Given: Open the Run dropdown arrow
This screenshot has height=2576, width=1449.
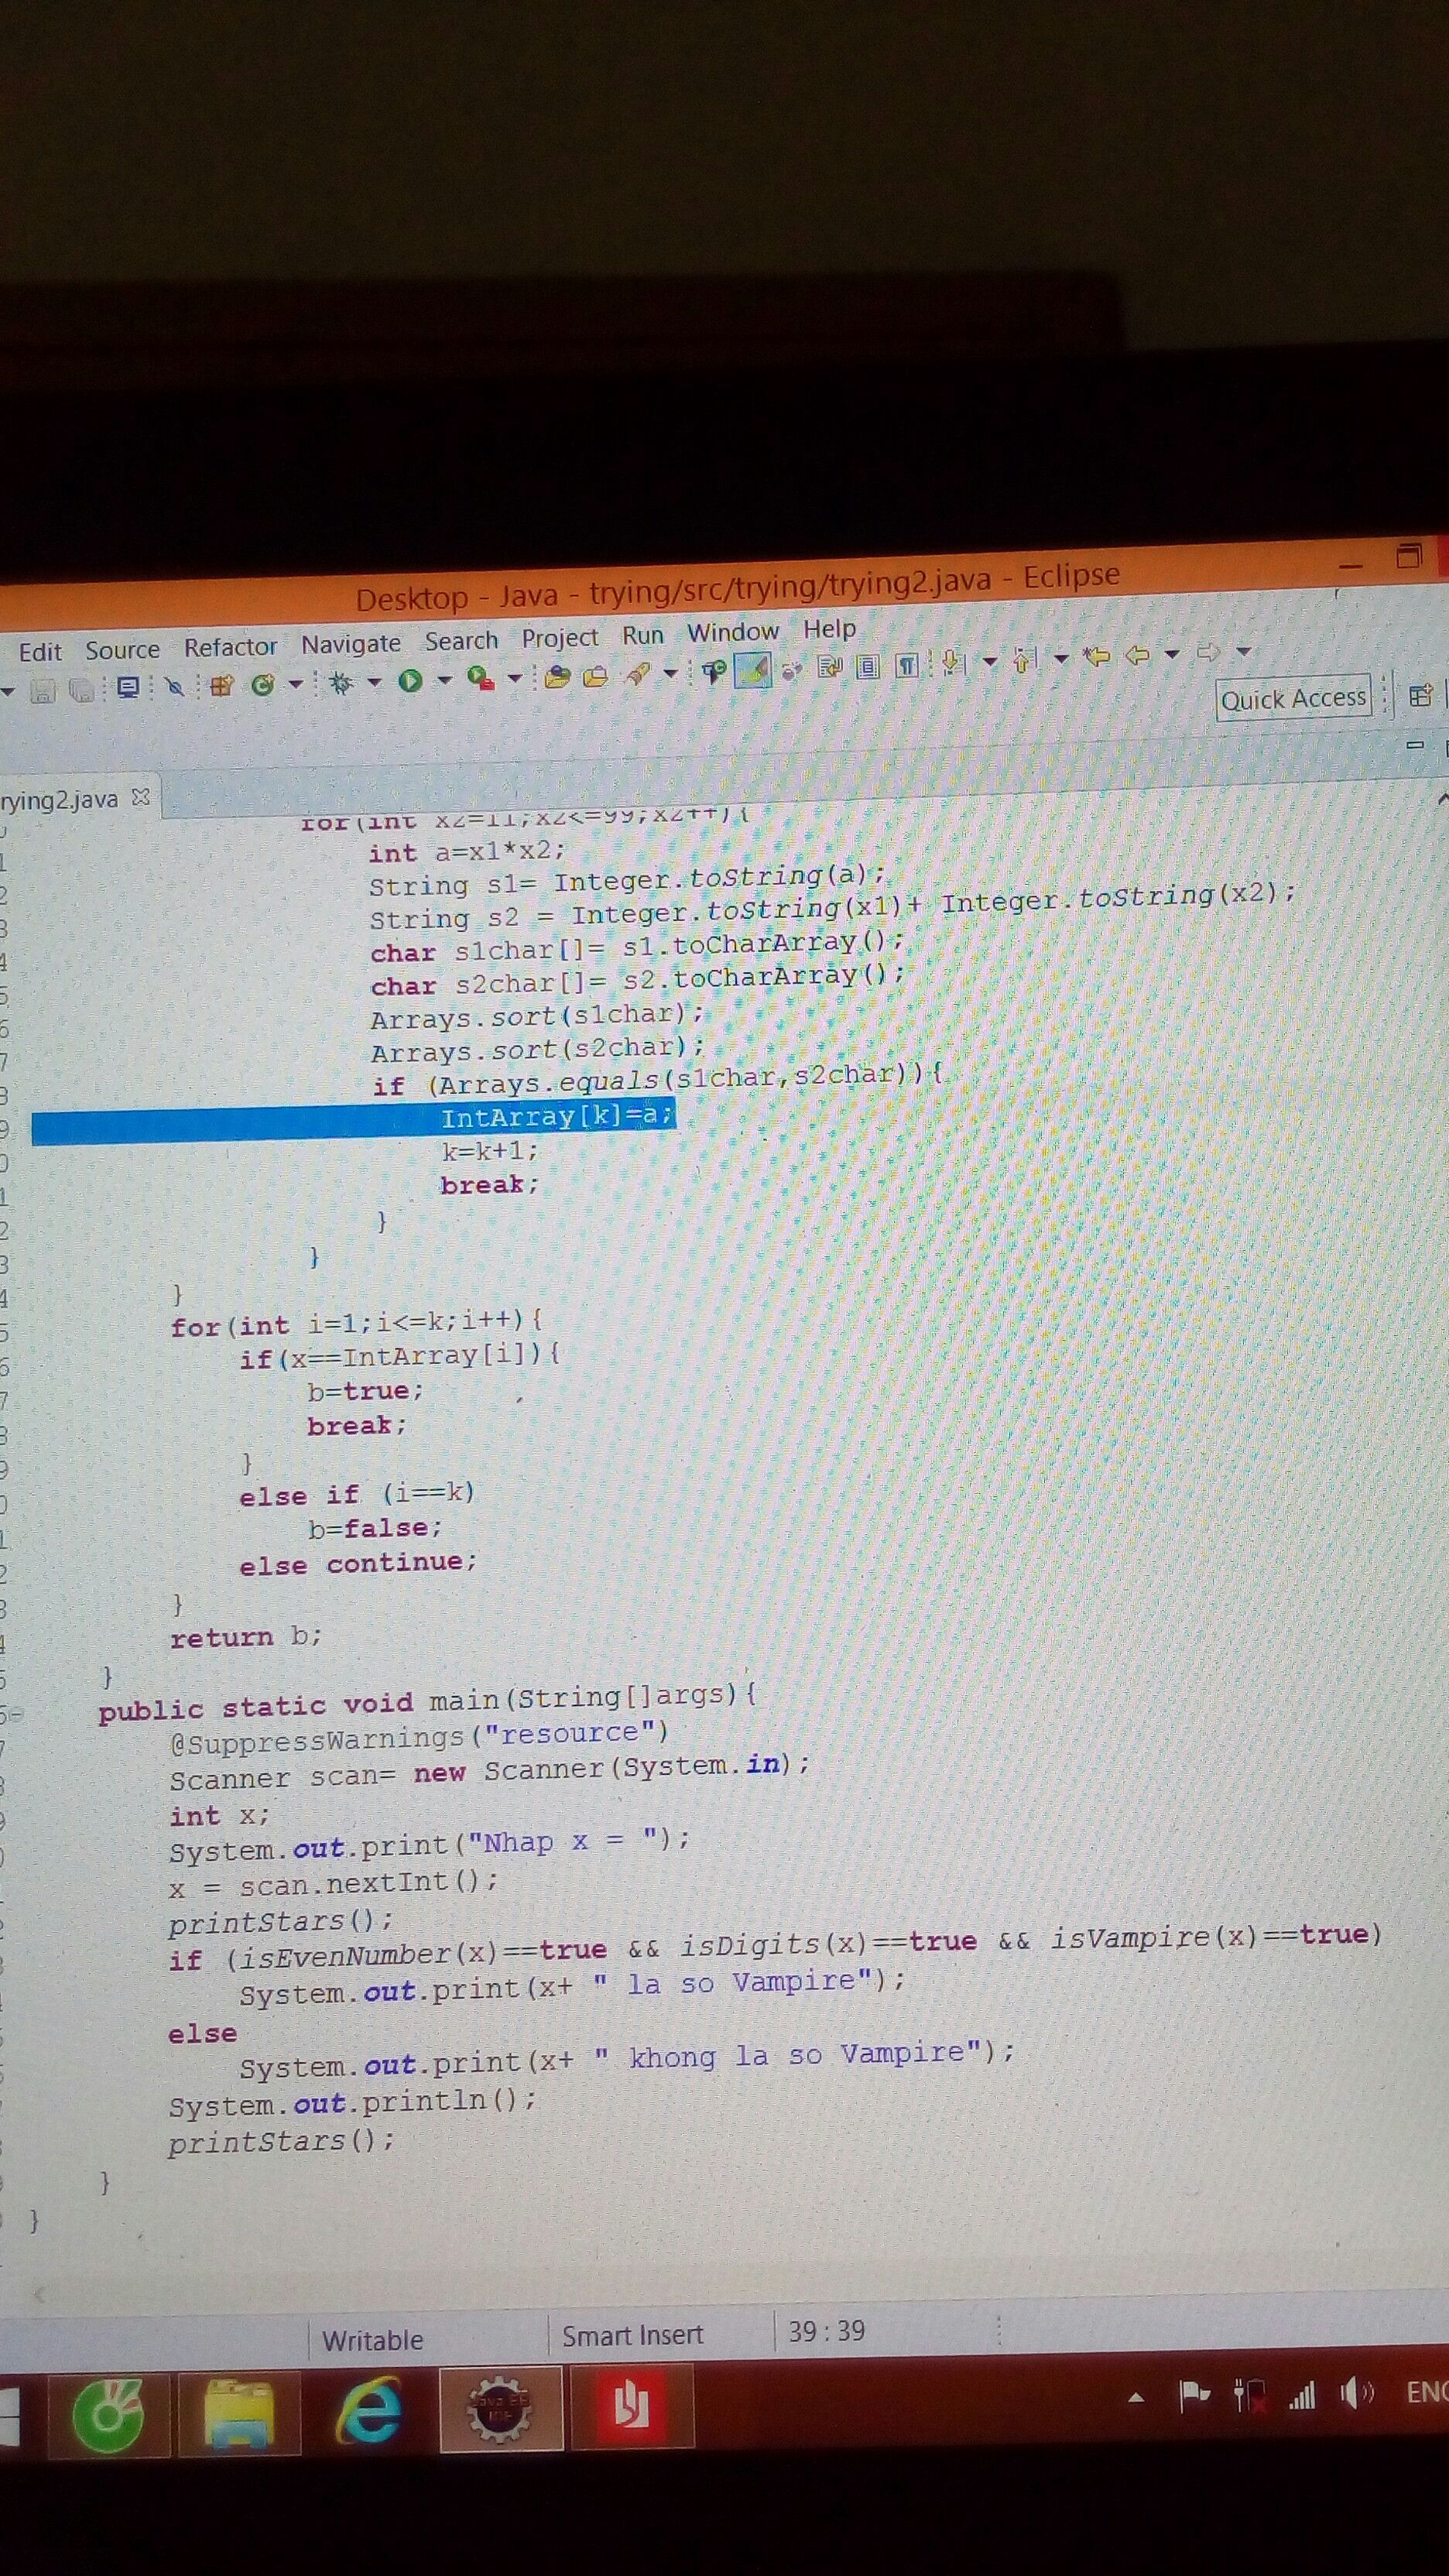Looking at the screenshot, I should (444, 680).
